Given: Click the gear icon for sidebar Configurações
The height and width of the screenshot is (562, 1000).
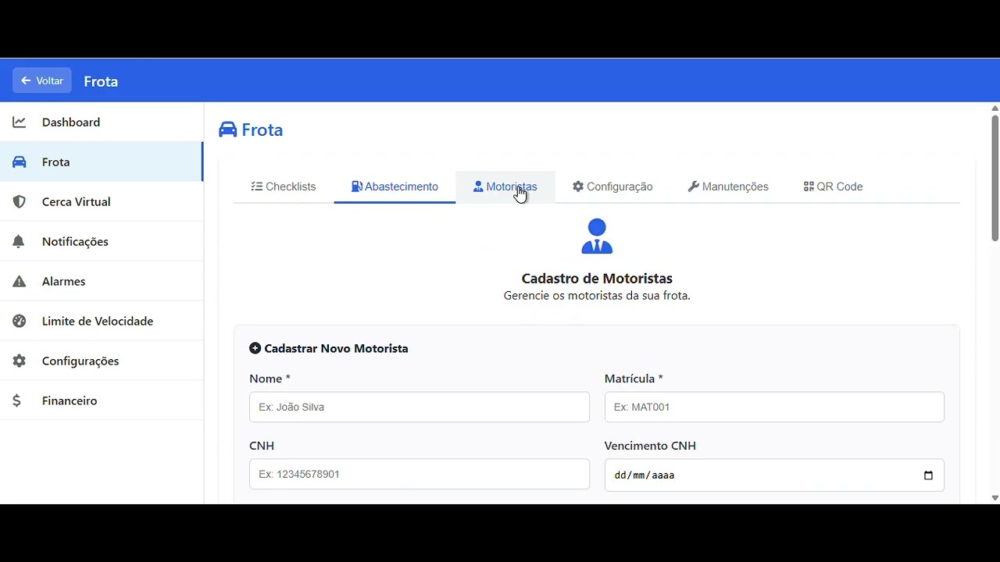Looking at the screenshot, I should coord(20,361).
